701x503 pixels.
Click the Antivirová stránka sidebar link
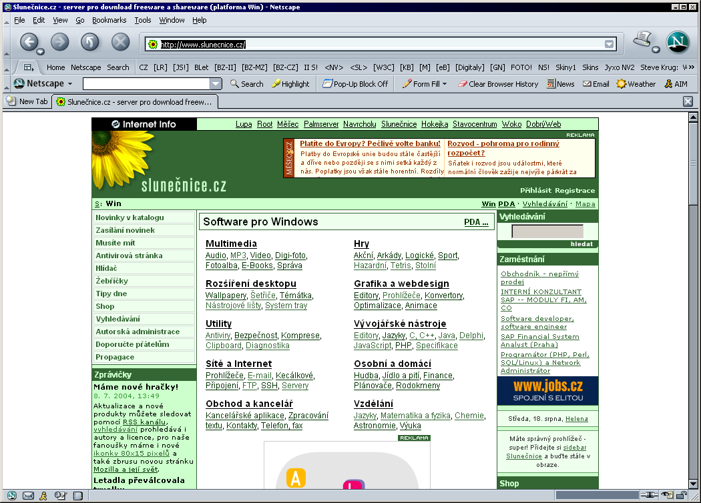129,256
